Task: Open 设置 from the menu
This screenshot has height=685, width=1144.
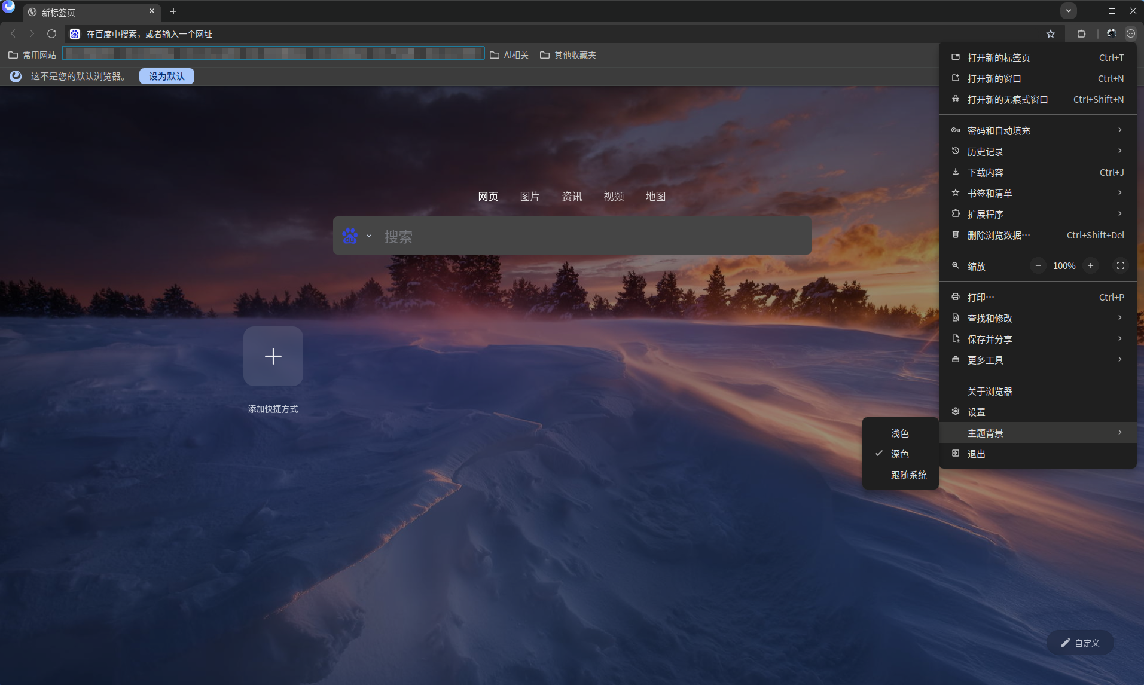Action: click(x=1038, y=412)
